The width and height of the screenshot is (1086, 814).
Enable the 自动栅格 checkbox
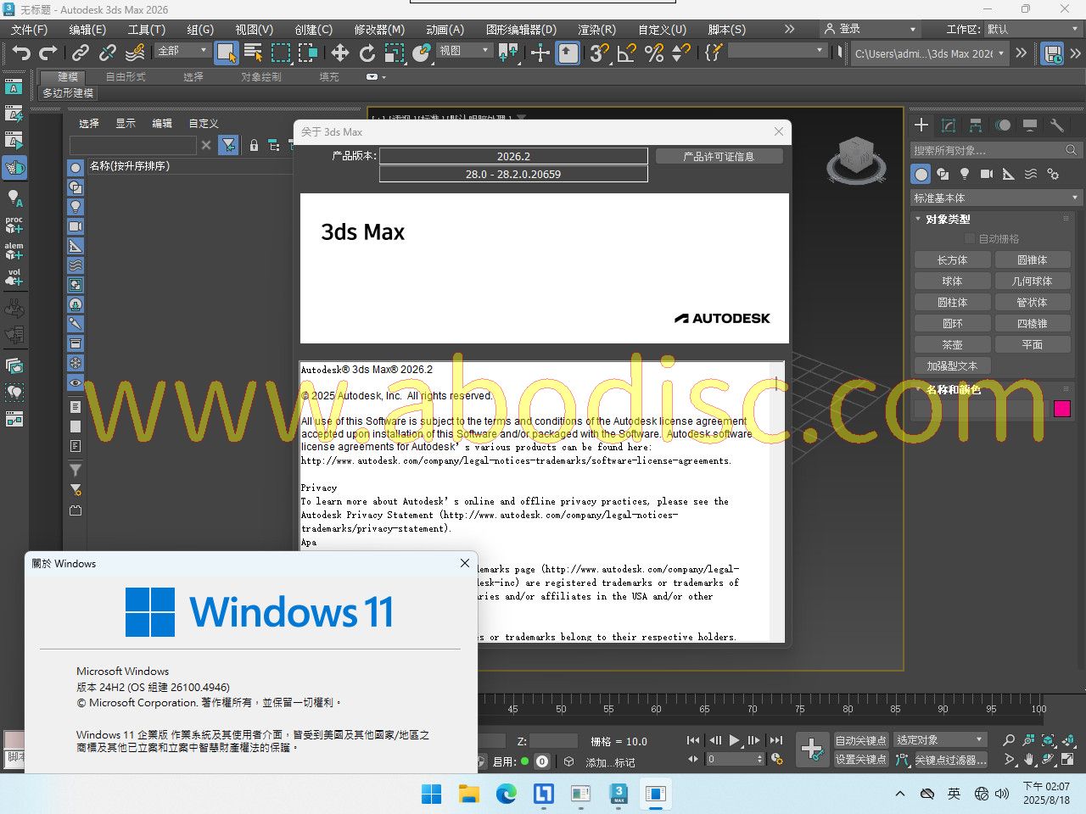(970, 239)
